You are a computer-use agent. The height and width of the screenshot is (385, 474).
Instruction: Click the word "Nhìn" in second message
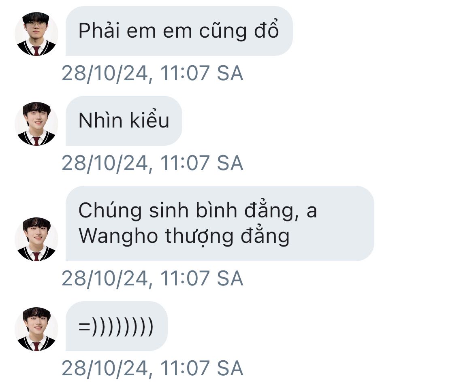click(x=100, y=120)
